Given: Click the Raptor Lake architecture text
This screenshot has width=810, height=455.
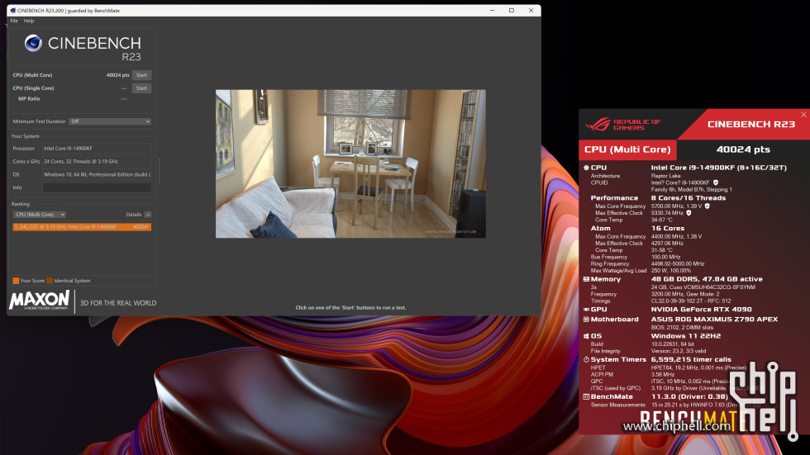Looking at the screenshot, I should pyautogui.click(x=666, y=176).
